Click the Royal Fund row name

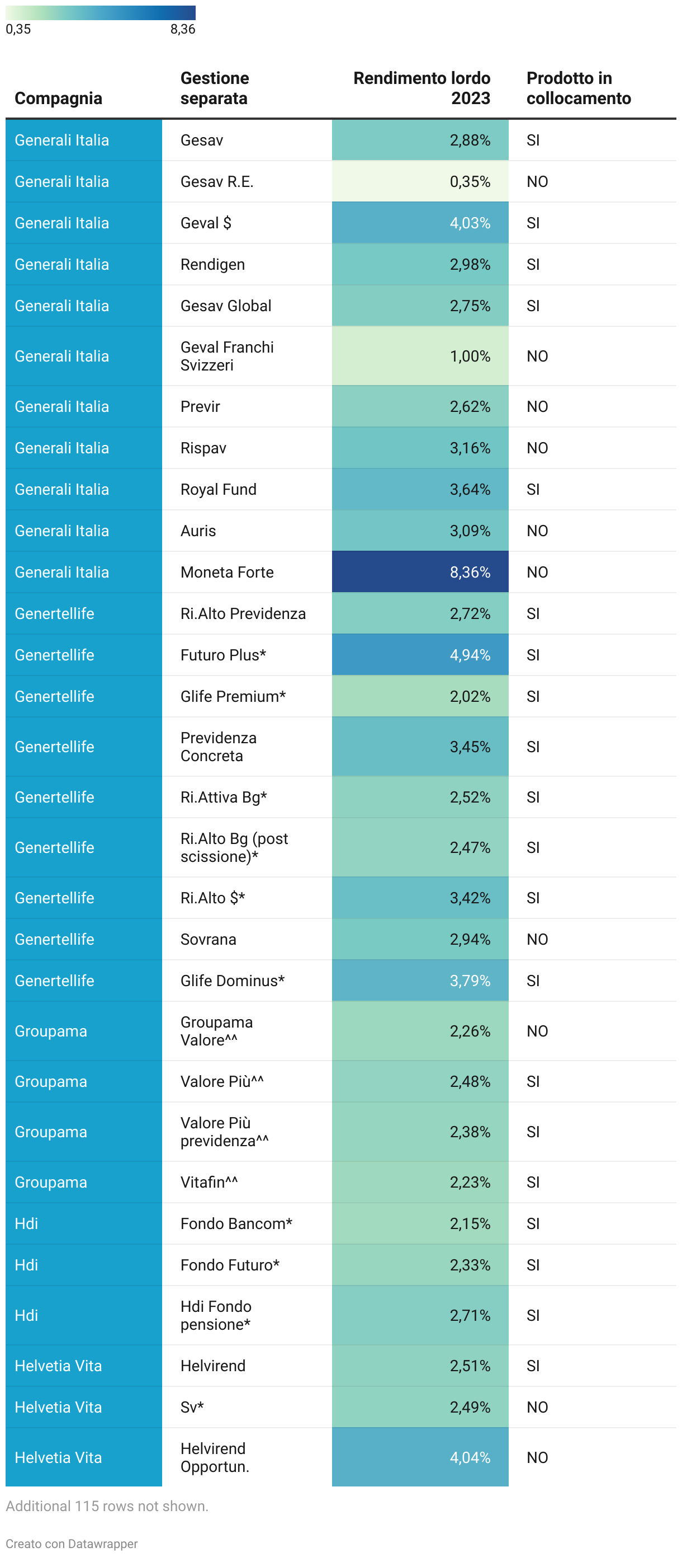[x=218, y=489]
